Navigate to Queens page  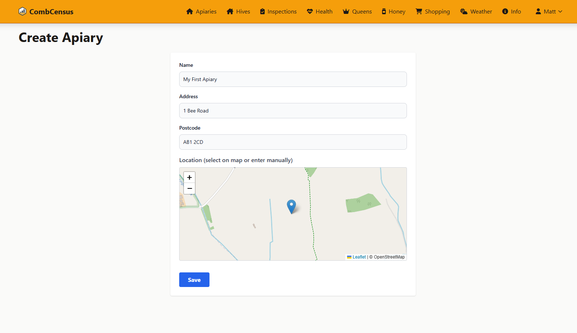pos(357,11)
